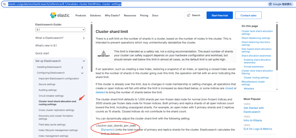Screen dimensions: 296x138
Task: Click the Elasticsearch Guide: heading
Action: click(x=48, y=25)
